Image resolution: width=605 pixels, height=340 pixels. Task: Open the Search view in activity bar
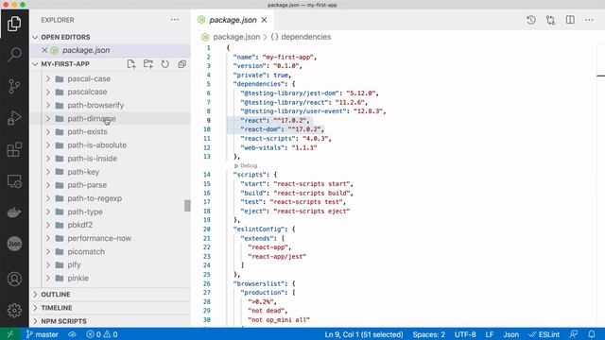tap(14, 55)
